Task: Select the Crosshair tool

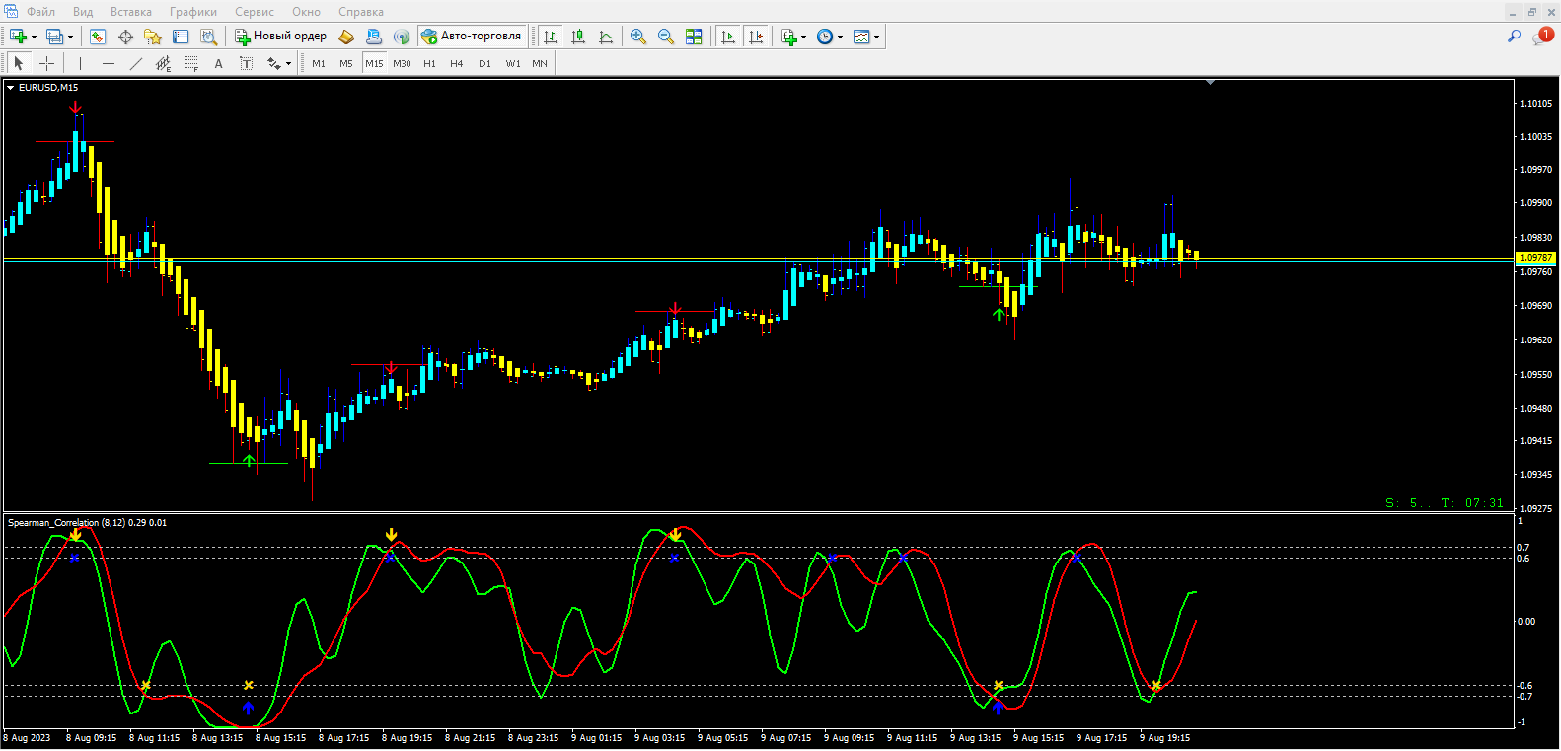Action: pyautogui.click(x=46, y=63)
